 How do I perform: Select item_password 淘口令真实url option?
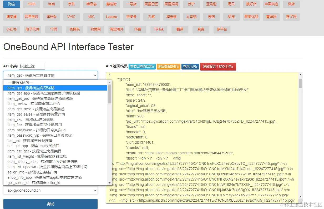point(55,130)
